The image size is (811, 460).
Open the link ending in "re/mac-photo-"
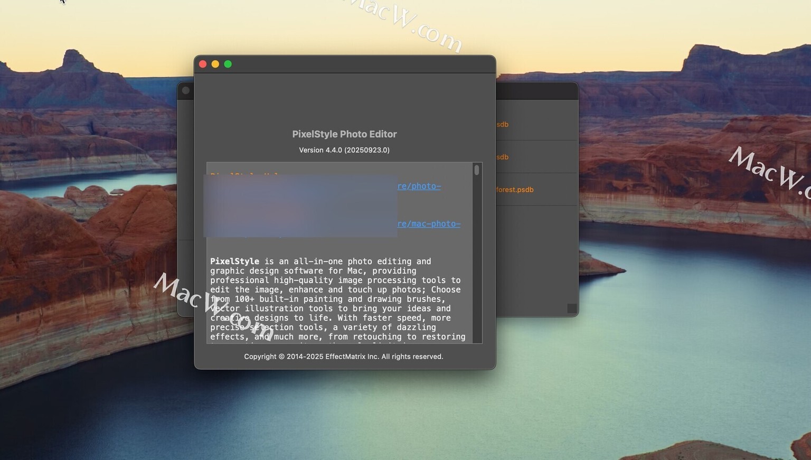[x=429, y=223]
